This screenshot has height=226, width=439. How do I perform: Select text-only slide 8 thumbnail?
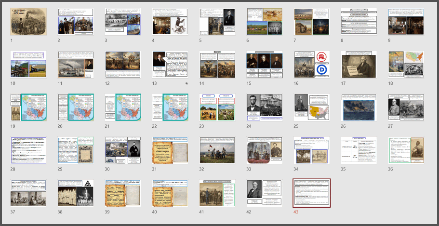pyautogui.click(x=359, y=22)
